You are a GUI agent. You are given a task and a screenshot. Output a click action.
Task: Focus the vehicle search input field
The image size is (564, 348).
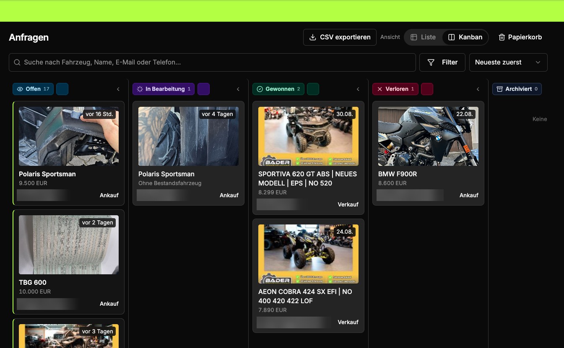(212, 62)
